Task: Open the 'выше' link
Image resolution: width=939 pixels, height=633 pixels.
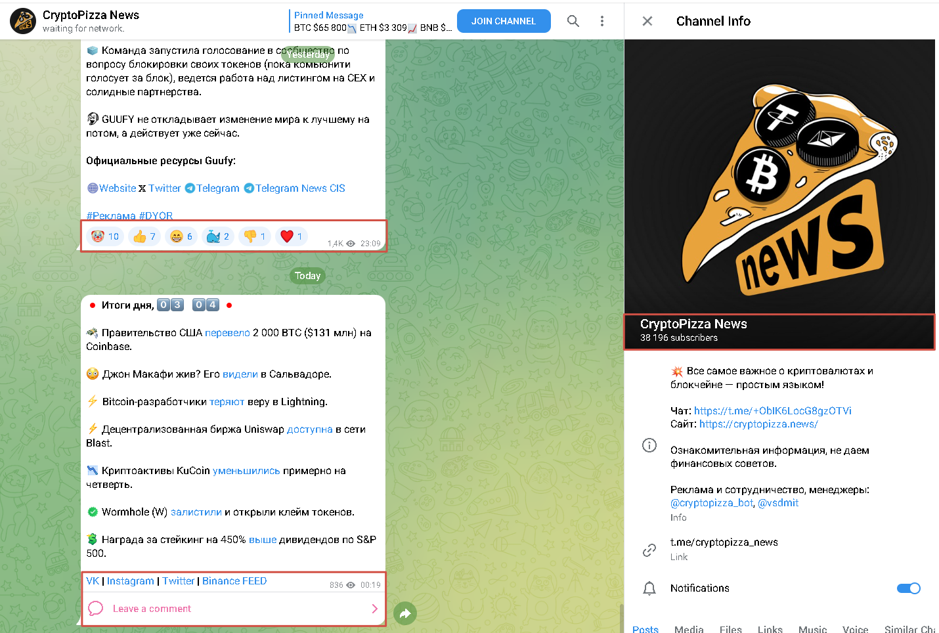Action: click(263, 540)
